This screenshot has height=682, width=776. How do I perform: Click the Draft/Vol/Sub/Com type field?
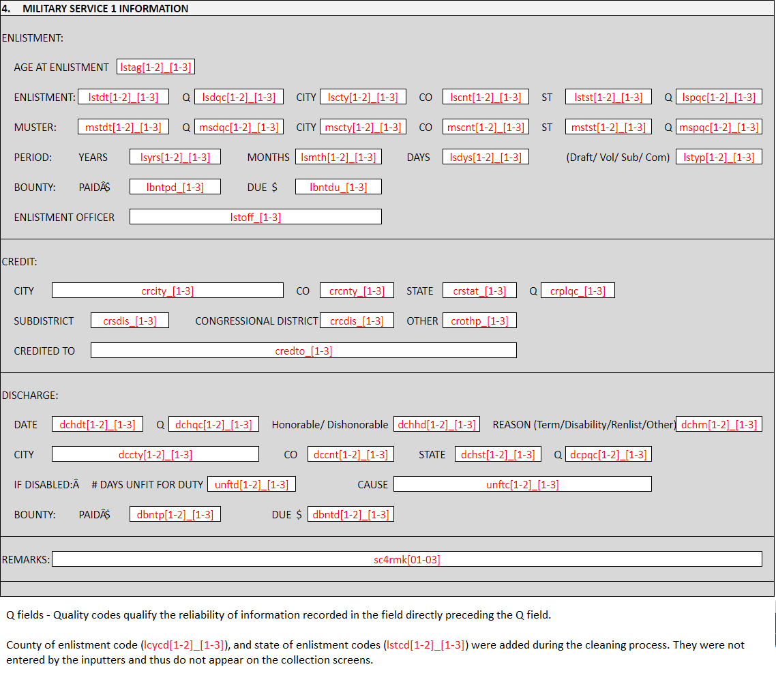coord(719,157)
